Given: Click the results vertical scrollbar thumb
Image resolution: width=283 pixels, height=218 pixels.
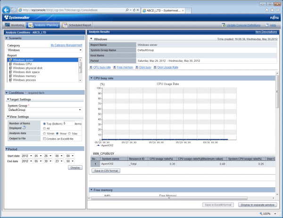Looking at the screenshot, I should click(277, 92).
